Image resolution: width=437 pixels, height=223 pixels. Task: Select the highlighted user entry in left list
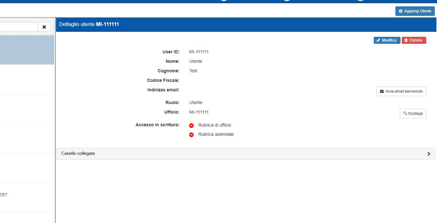coord(27,50)
